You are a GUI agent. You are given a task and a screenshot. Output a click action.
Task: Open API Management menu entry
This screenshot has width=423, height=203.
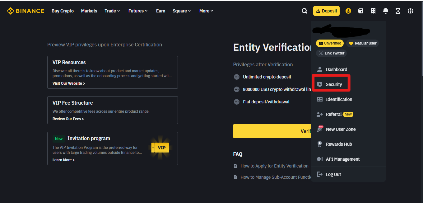click(348, 159)
